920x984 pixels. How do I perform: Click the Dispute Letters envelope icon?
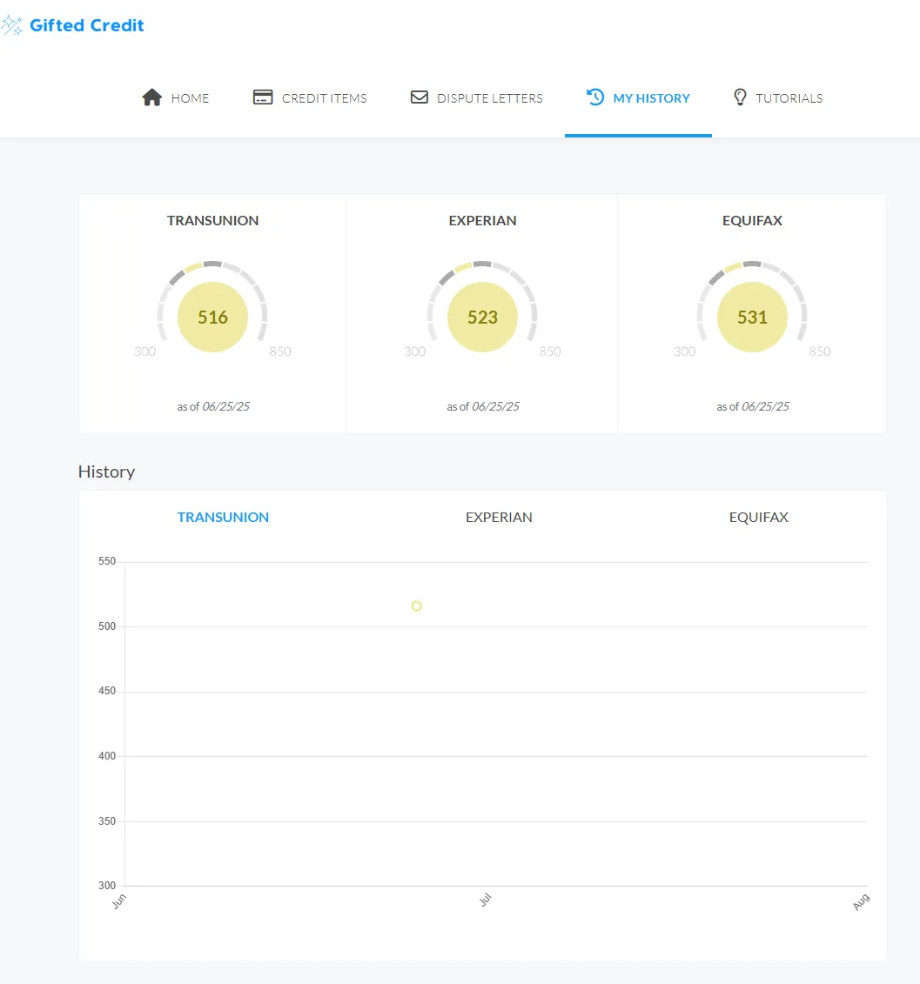point(419,97)
